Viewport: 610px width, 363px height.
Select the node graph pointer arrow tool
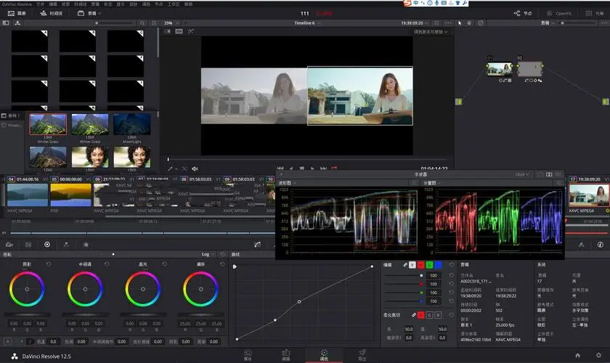[x=460, y=23]
